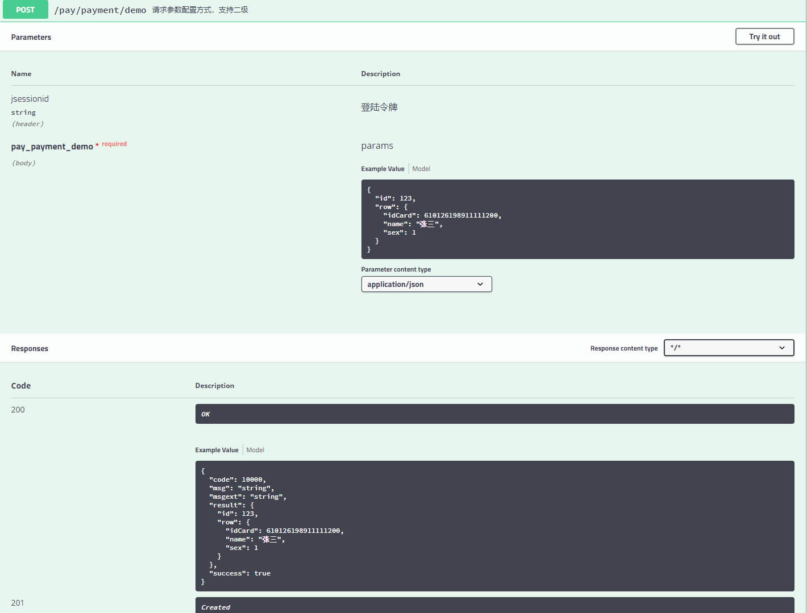Select Example Value tab for the 200 response

coord(217,449)
